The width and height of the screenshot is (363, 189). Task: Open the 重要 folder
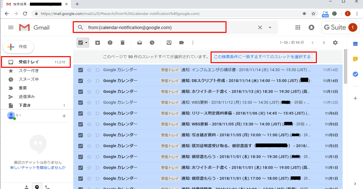click(23, 88)
